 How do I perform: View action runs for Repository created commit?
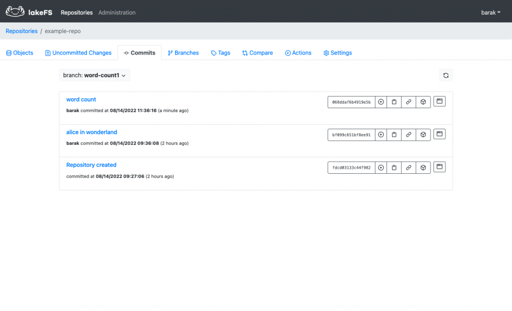pyautogui.click(x=380, y=167)
